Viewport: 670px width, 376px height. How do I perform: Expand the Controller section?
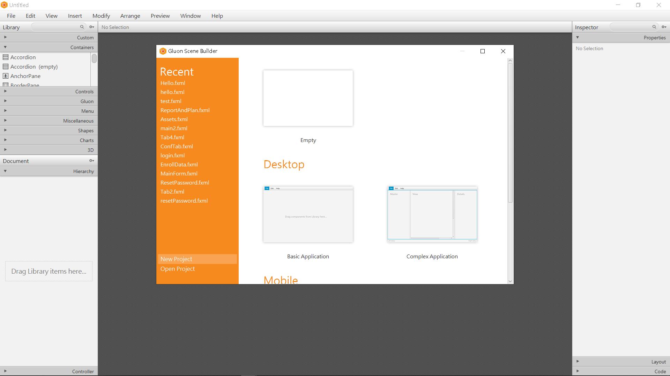pos(5,371)
